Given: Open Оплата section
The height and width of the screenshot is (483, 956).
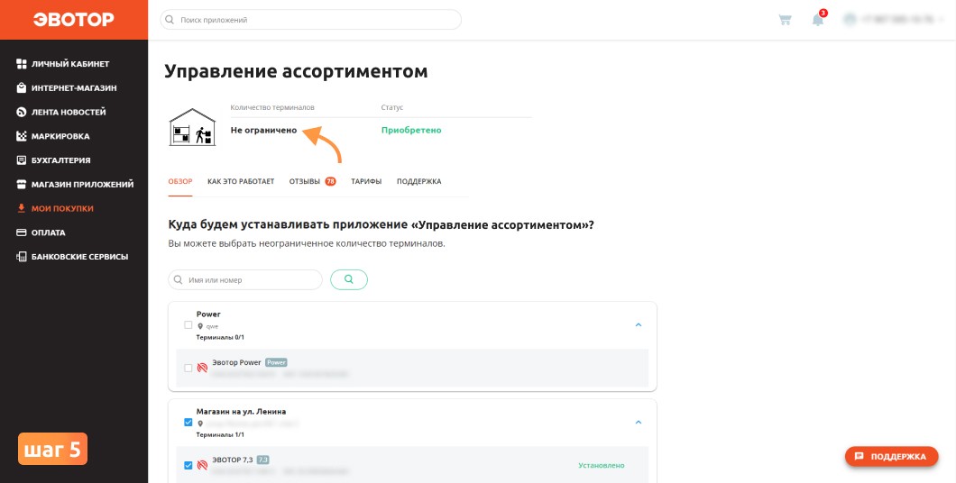Looking at the screenshot, I should (48, 232).
